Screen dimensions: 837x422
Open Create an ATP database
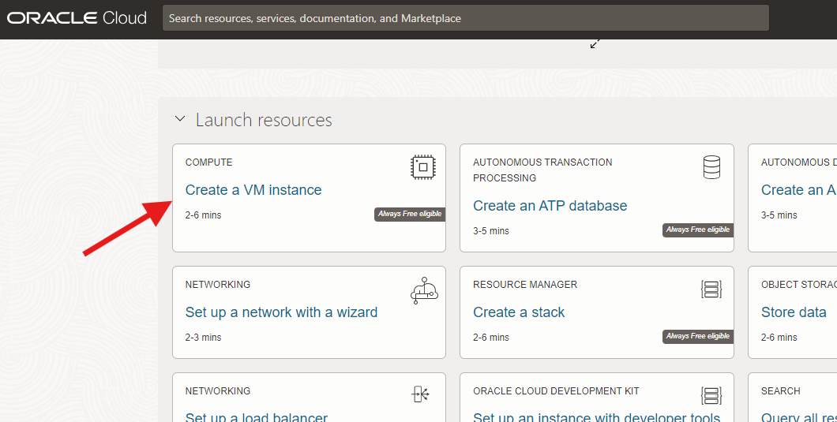[x=550, y=206]
